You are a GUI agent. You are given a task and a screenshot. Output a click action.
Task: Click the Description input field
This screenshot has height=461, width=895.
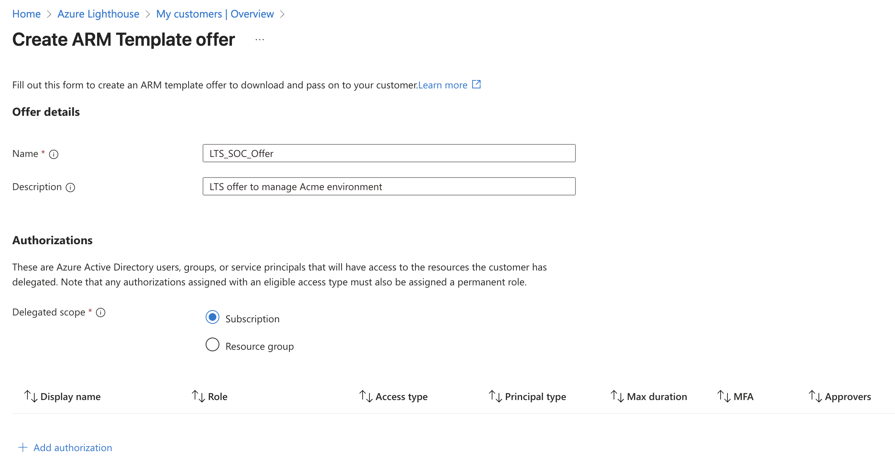(389, 187)
